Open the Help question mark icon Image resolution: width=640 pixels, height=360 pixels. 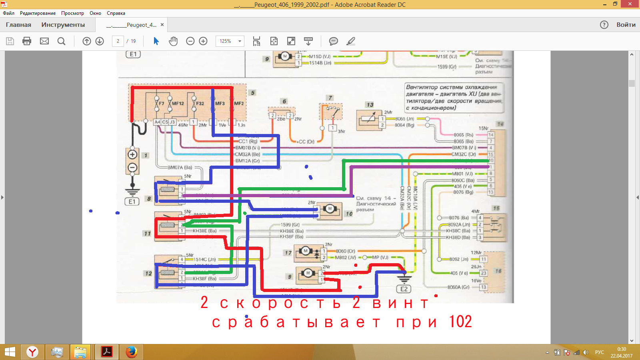tap(604, 25)
